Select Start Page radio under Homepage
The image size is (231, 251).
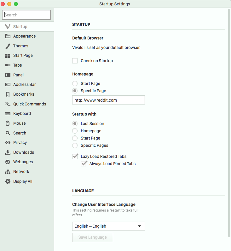(75, 84)
